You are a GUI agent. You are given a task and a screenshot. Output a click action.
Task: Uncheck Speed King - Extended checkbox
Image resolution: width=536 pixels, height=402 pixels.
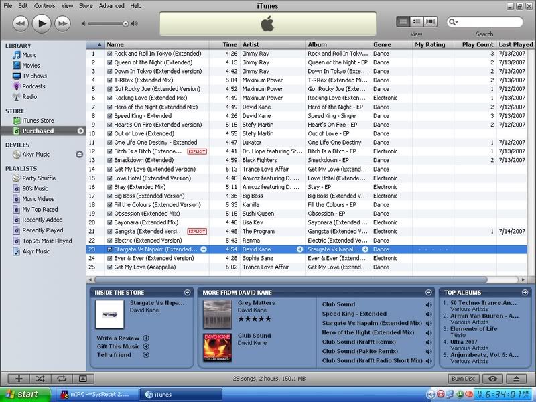click(x=110, y=116)
